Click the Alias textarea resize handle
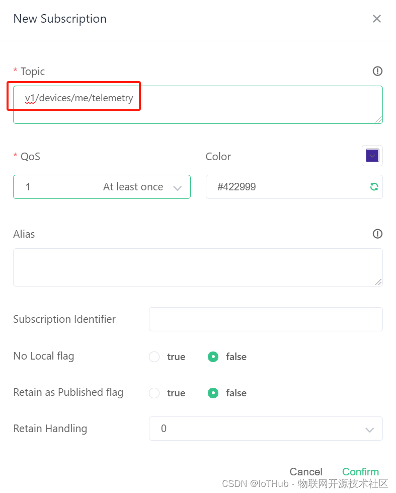 [x=378, y=282]
